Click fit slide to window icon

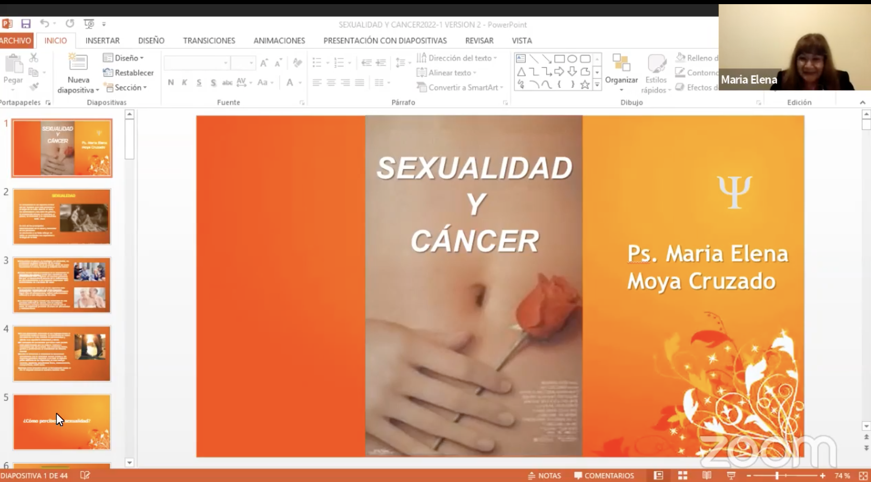pos(863,475)
